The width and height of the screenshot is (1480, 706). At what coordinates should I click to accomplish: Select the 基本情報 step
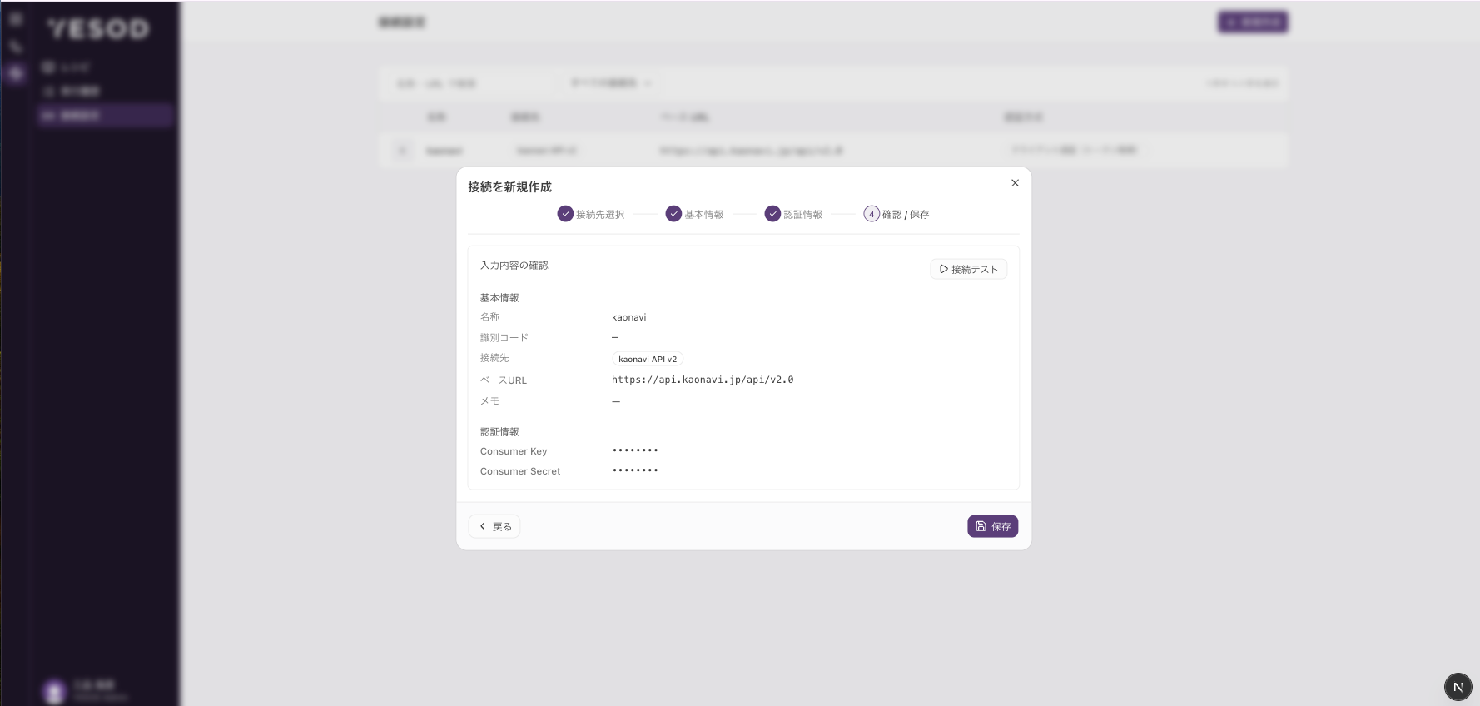(x=694, y=214)
